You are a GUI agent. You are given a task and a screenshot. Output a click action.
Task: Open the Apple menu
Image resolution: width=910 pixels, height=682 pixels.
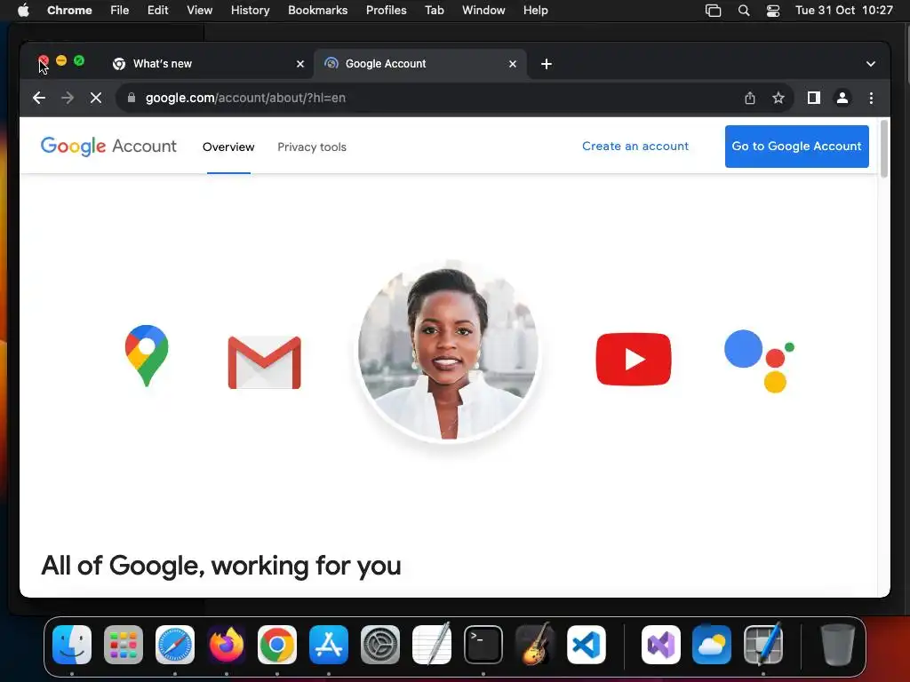coord(23,10)
